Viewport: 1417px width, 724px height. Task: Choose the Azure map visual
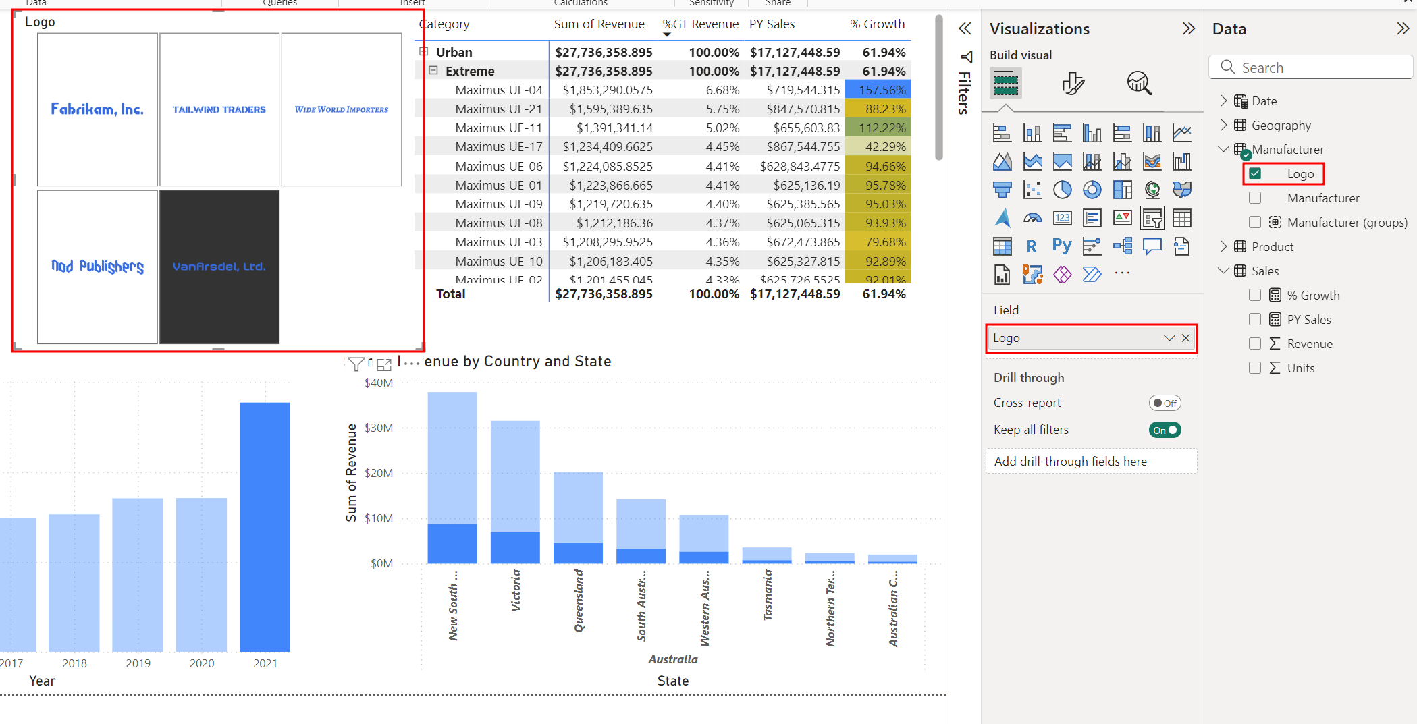(1002, 218)
